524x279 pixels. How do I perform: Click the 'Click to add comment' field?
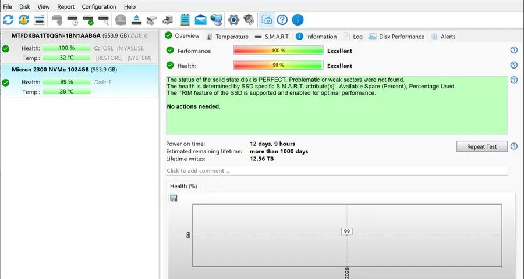337,170
